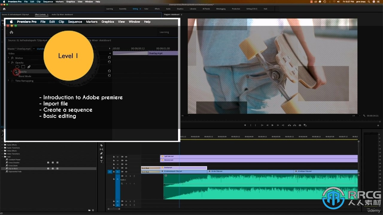Click the Apple menu icon

4,1
